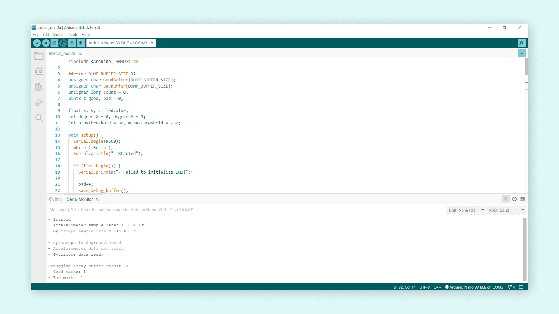Clear the Serial Monitor output

pyautogui.click(x=523, y=199)
